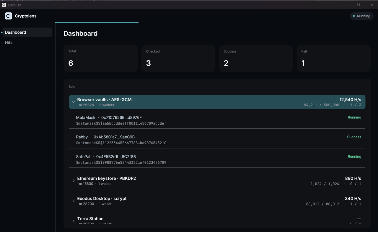Click the Running status on the MetaMask row
Image resolution: width=378 pixels, height=232 pixels.
point(354,117)
